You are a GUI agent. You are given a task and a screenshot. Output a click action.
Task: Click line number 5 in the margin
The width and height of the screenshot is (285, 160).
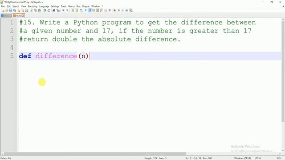pos(12,56)
